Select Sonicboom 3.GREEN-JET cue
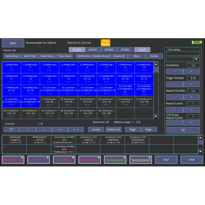The height and width of the screenshot is (205, 205). click(112, 140)
